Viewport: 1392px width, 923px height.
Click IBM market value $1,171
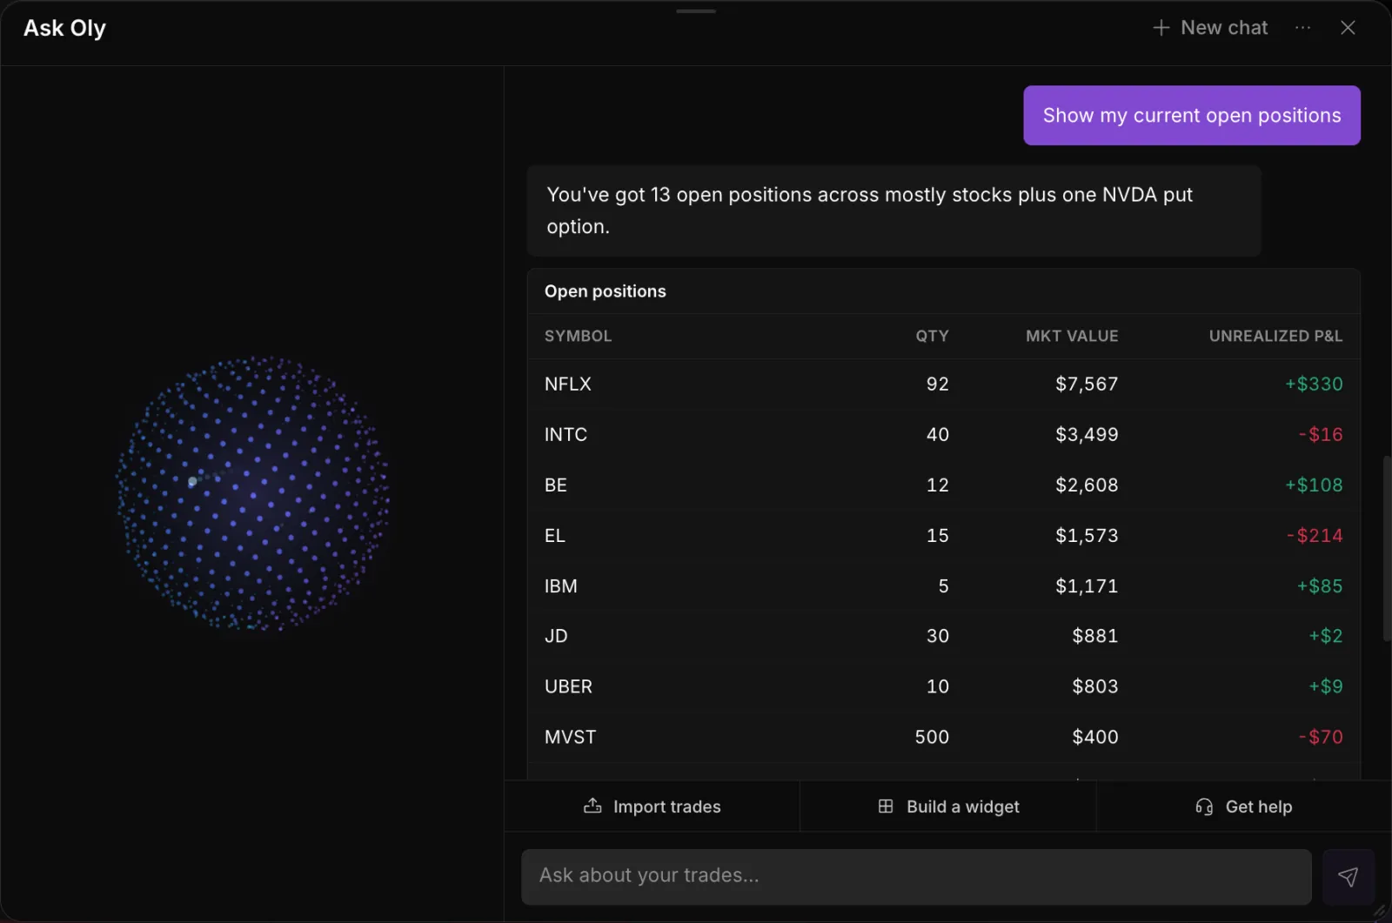tap(1087, 585)
